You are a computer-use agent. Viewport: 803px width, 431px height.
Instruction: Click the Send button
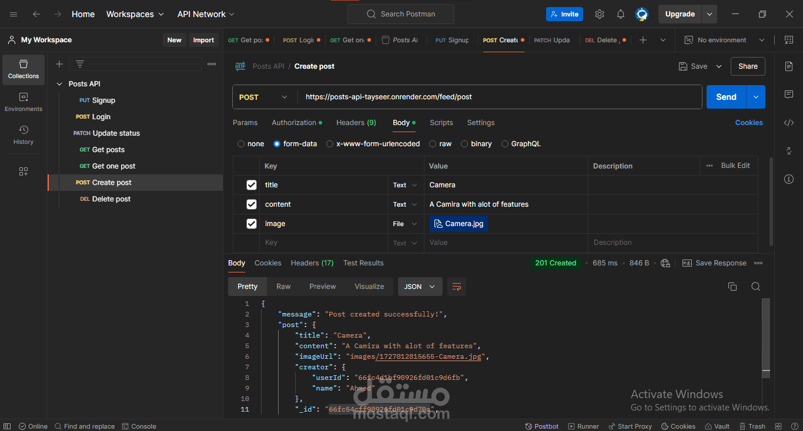click(x=726, y=97)
